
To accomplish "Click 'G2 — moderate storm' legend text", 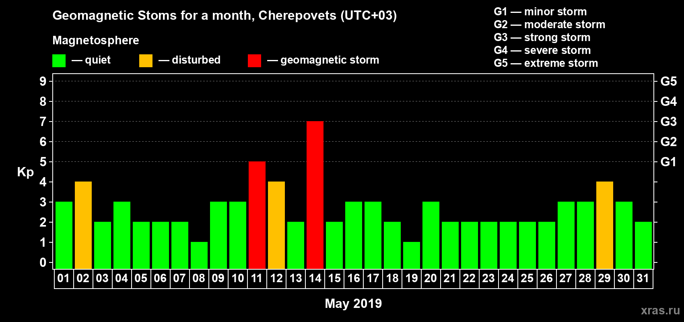I will [550, 25].
